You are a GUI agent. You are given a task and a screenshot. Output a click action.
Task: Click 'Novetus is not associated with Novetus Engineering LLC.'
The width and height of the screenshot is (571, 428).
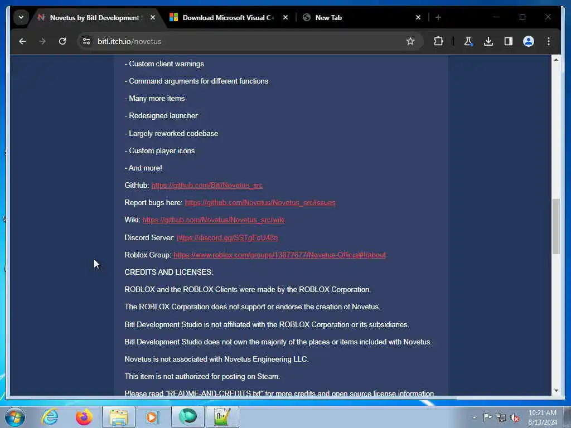click(216, 359)
